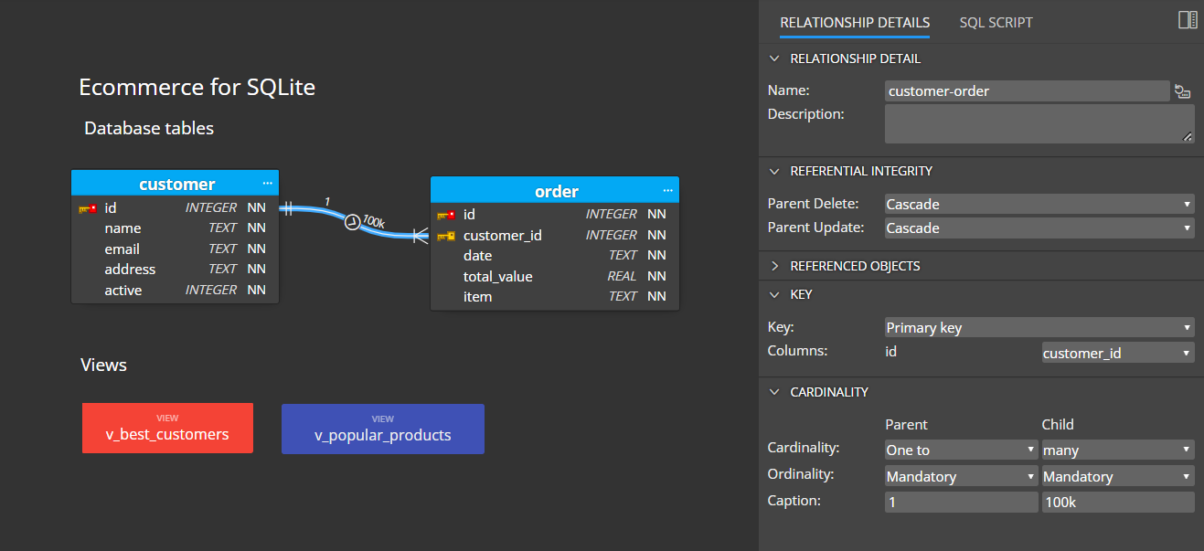This screenshot has width=1204, height=551.
Task: Open the Parent Update Cascade dropdown
Action: 1039,228
